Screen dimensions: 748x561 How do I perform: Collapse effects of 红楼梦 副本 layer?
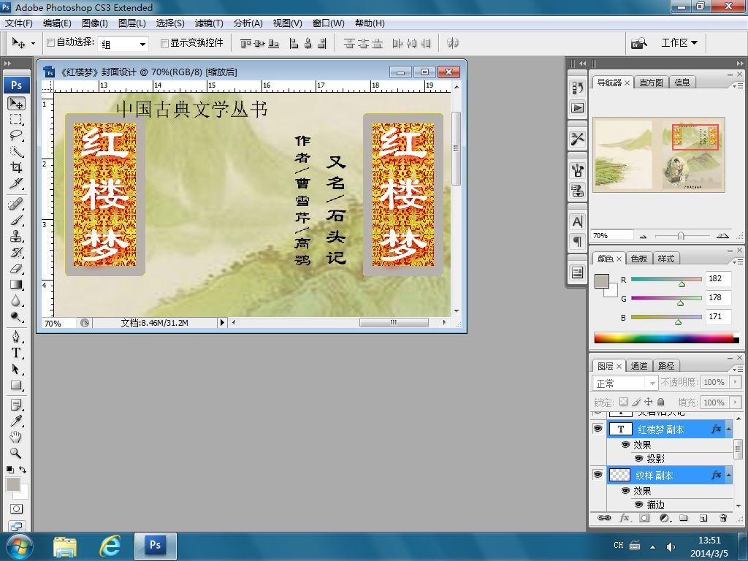[x=728, y=430]
